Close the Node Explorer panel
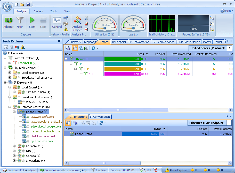This screenshot has width=235, height=173. [59, 41]
